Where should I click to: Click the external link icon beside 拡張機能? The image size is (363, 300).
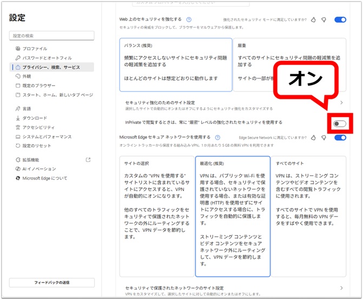(88, 160)
